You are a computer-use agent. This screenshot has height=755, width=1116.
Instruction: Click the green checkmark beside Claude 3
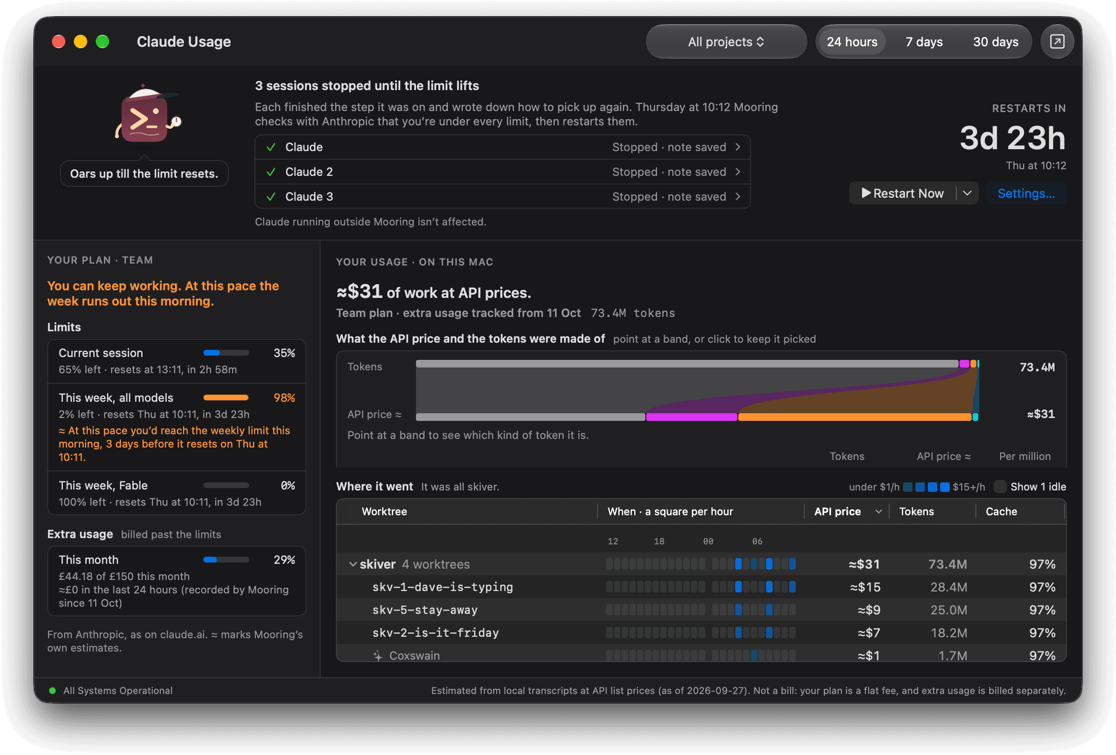click(271, 197)
